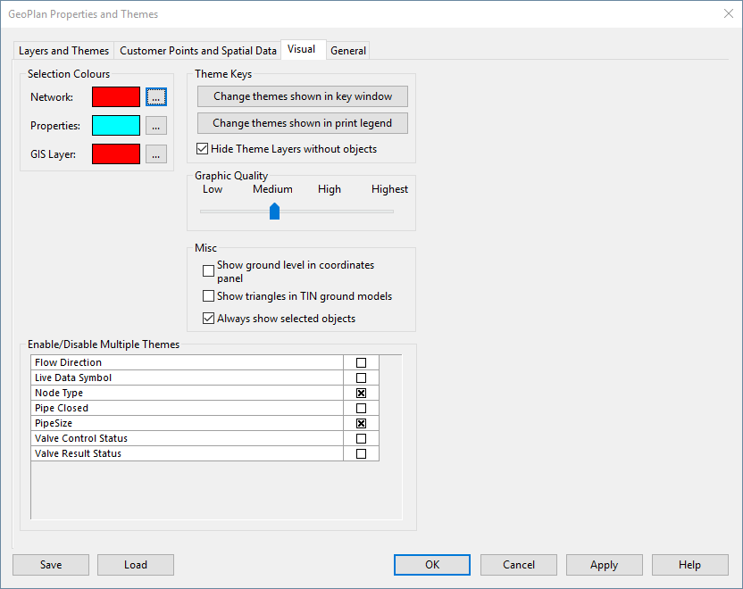Open Network colour picker ellipsis button
Viewport: 743px width, 589px height.
(x=156, y=97)
